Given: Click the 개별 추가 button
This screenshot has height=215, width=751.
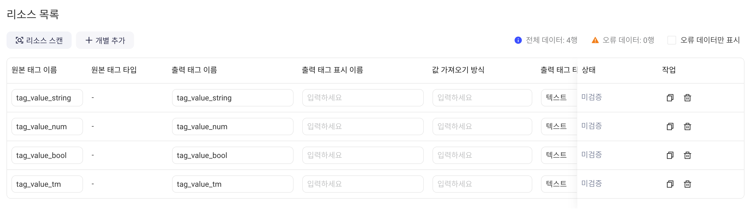Looking at the screenshot, I should coord(105,40).
